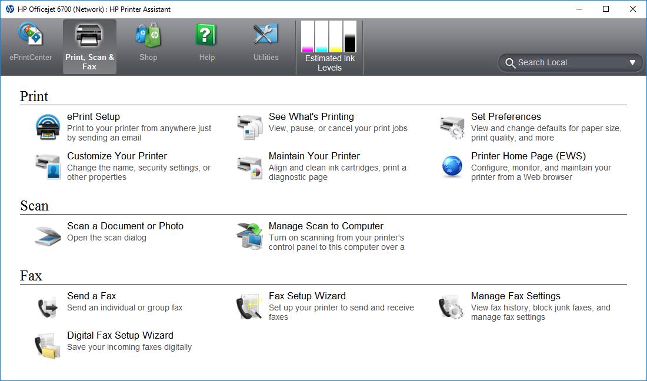Click the Utilities text label
Viewport: 647px width, 381px height.
tap(266, 57)
